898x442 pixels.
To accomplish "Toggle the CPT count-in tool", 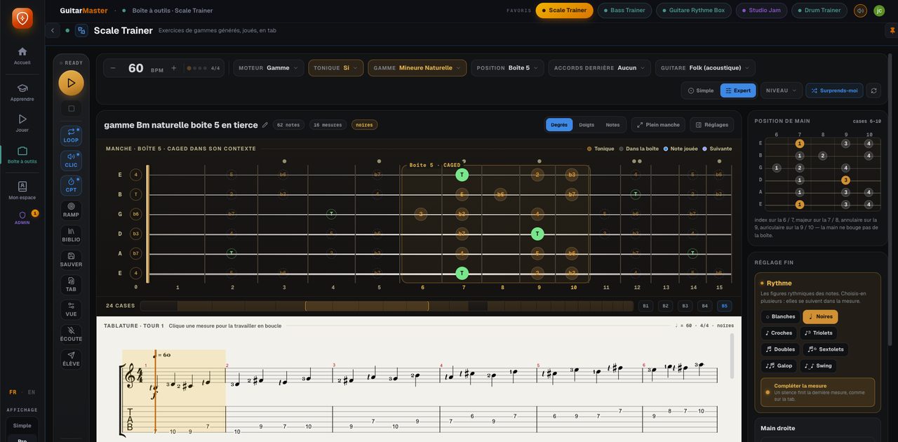I will (71, 185).
